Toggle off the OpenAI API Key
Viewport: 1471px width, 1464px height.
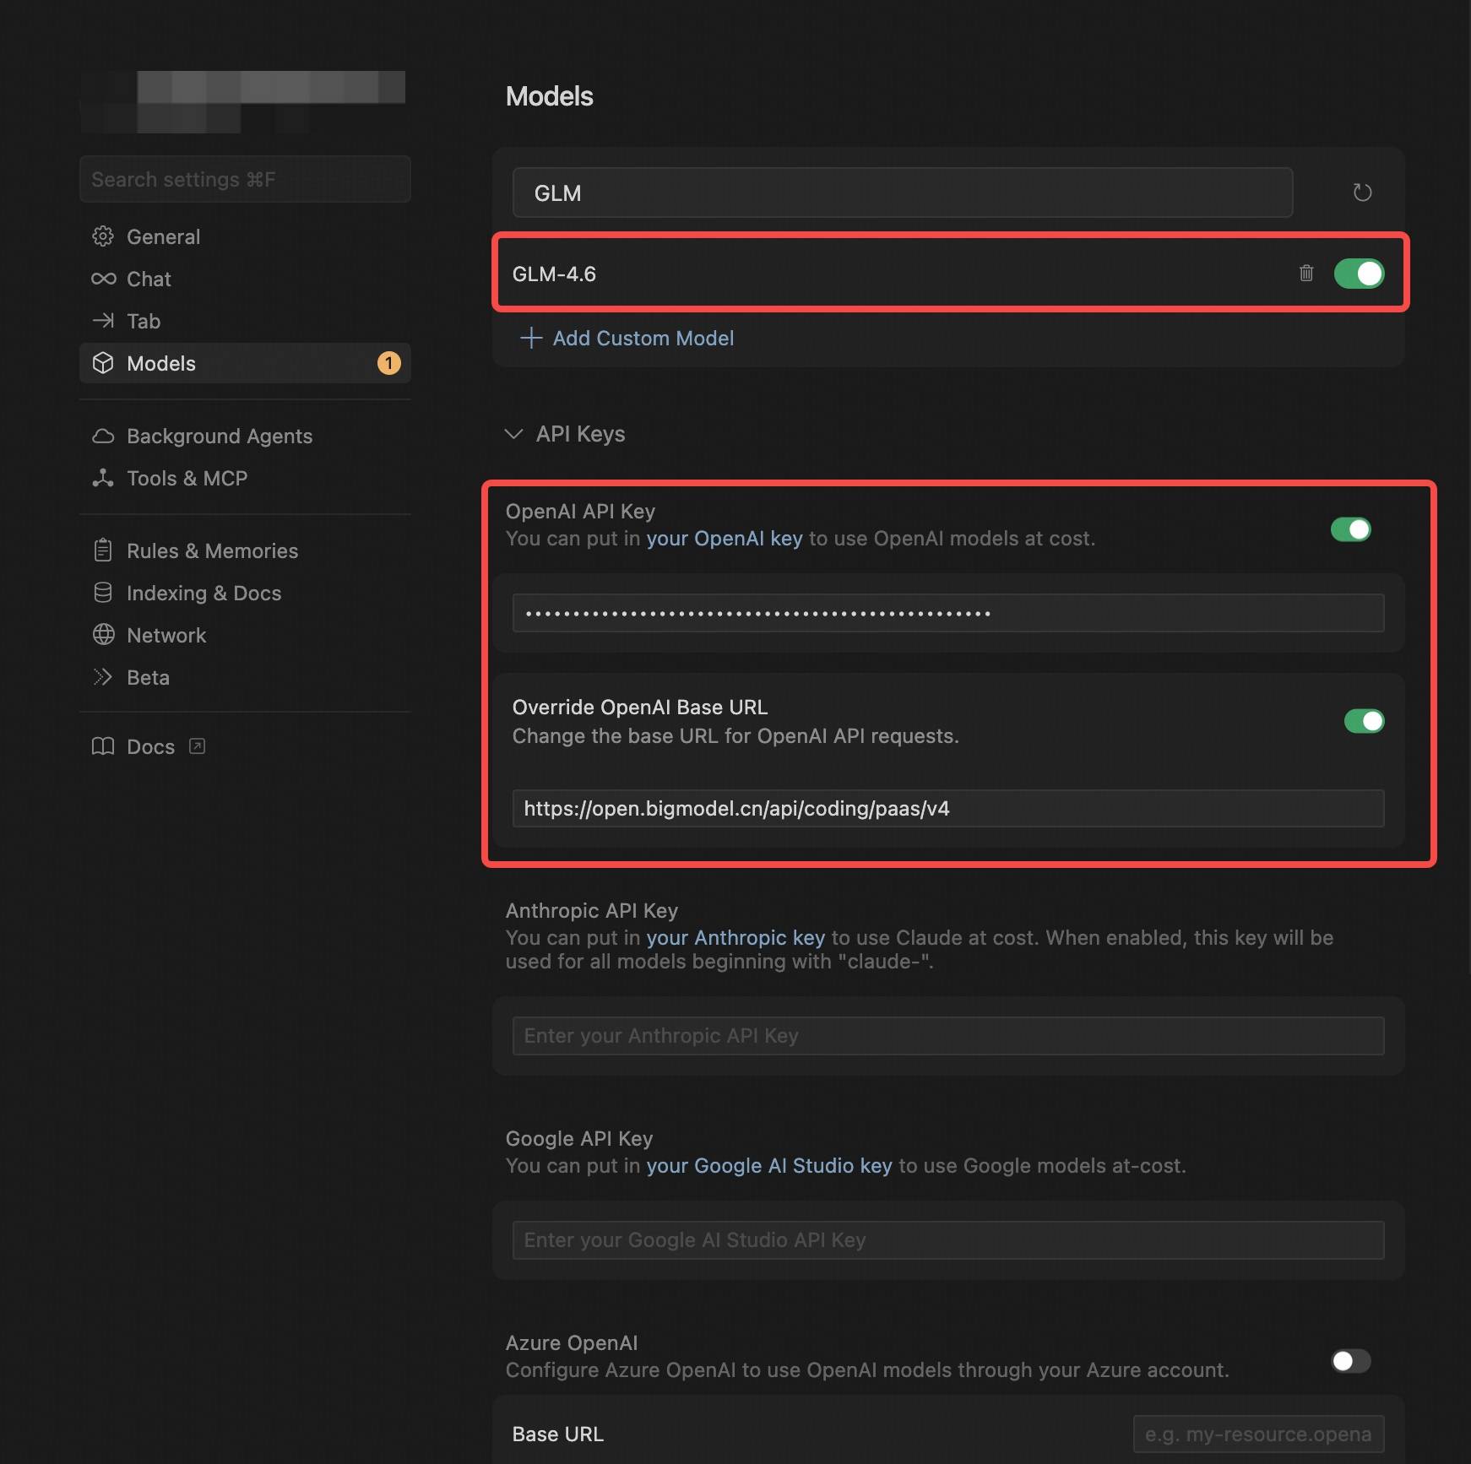[x=1349, y=529]
